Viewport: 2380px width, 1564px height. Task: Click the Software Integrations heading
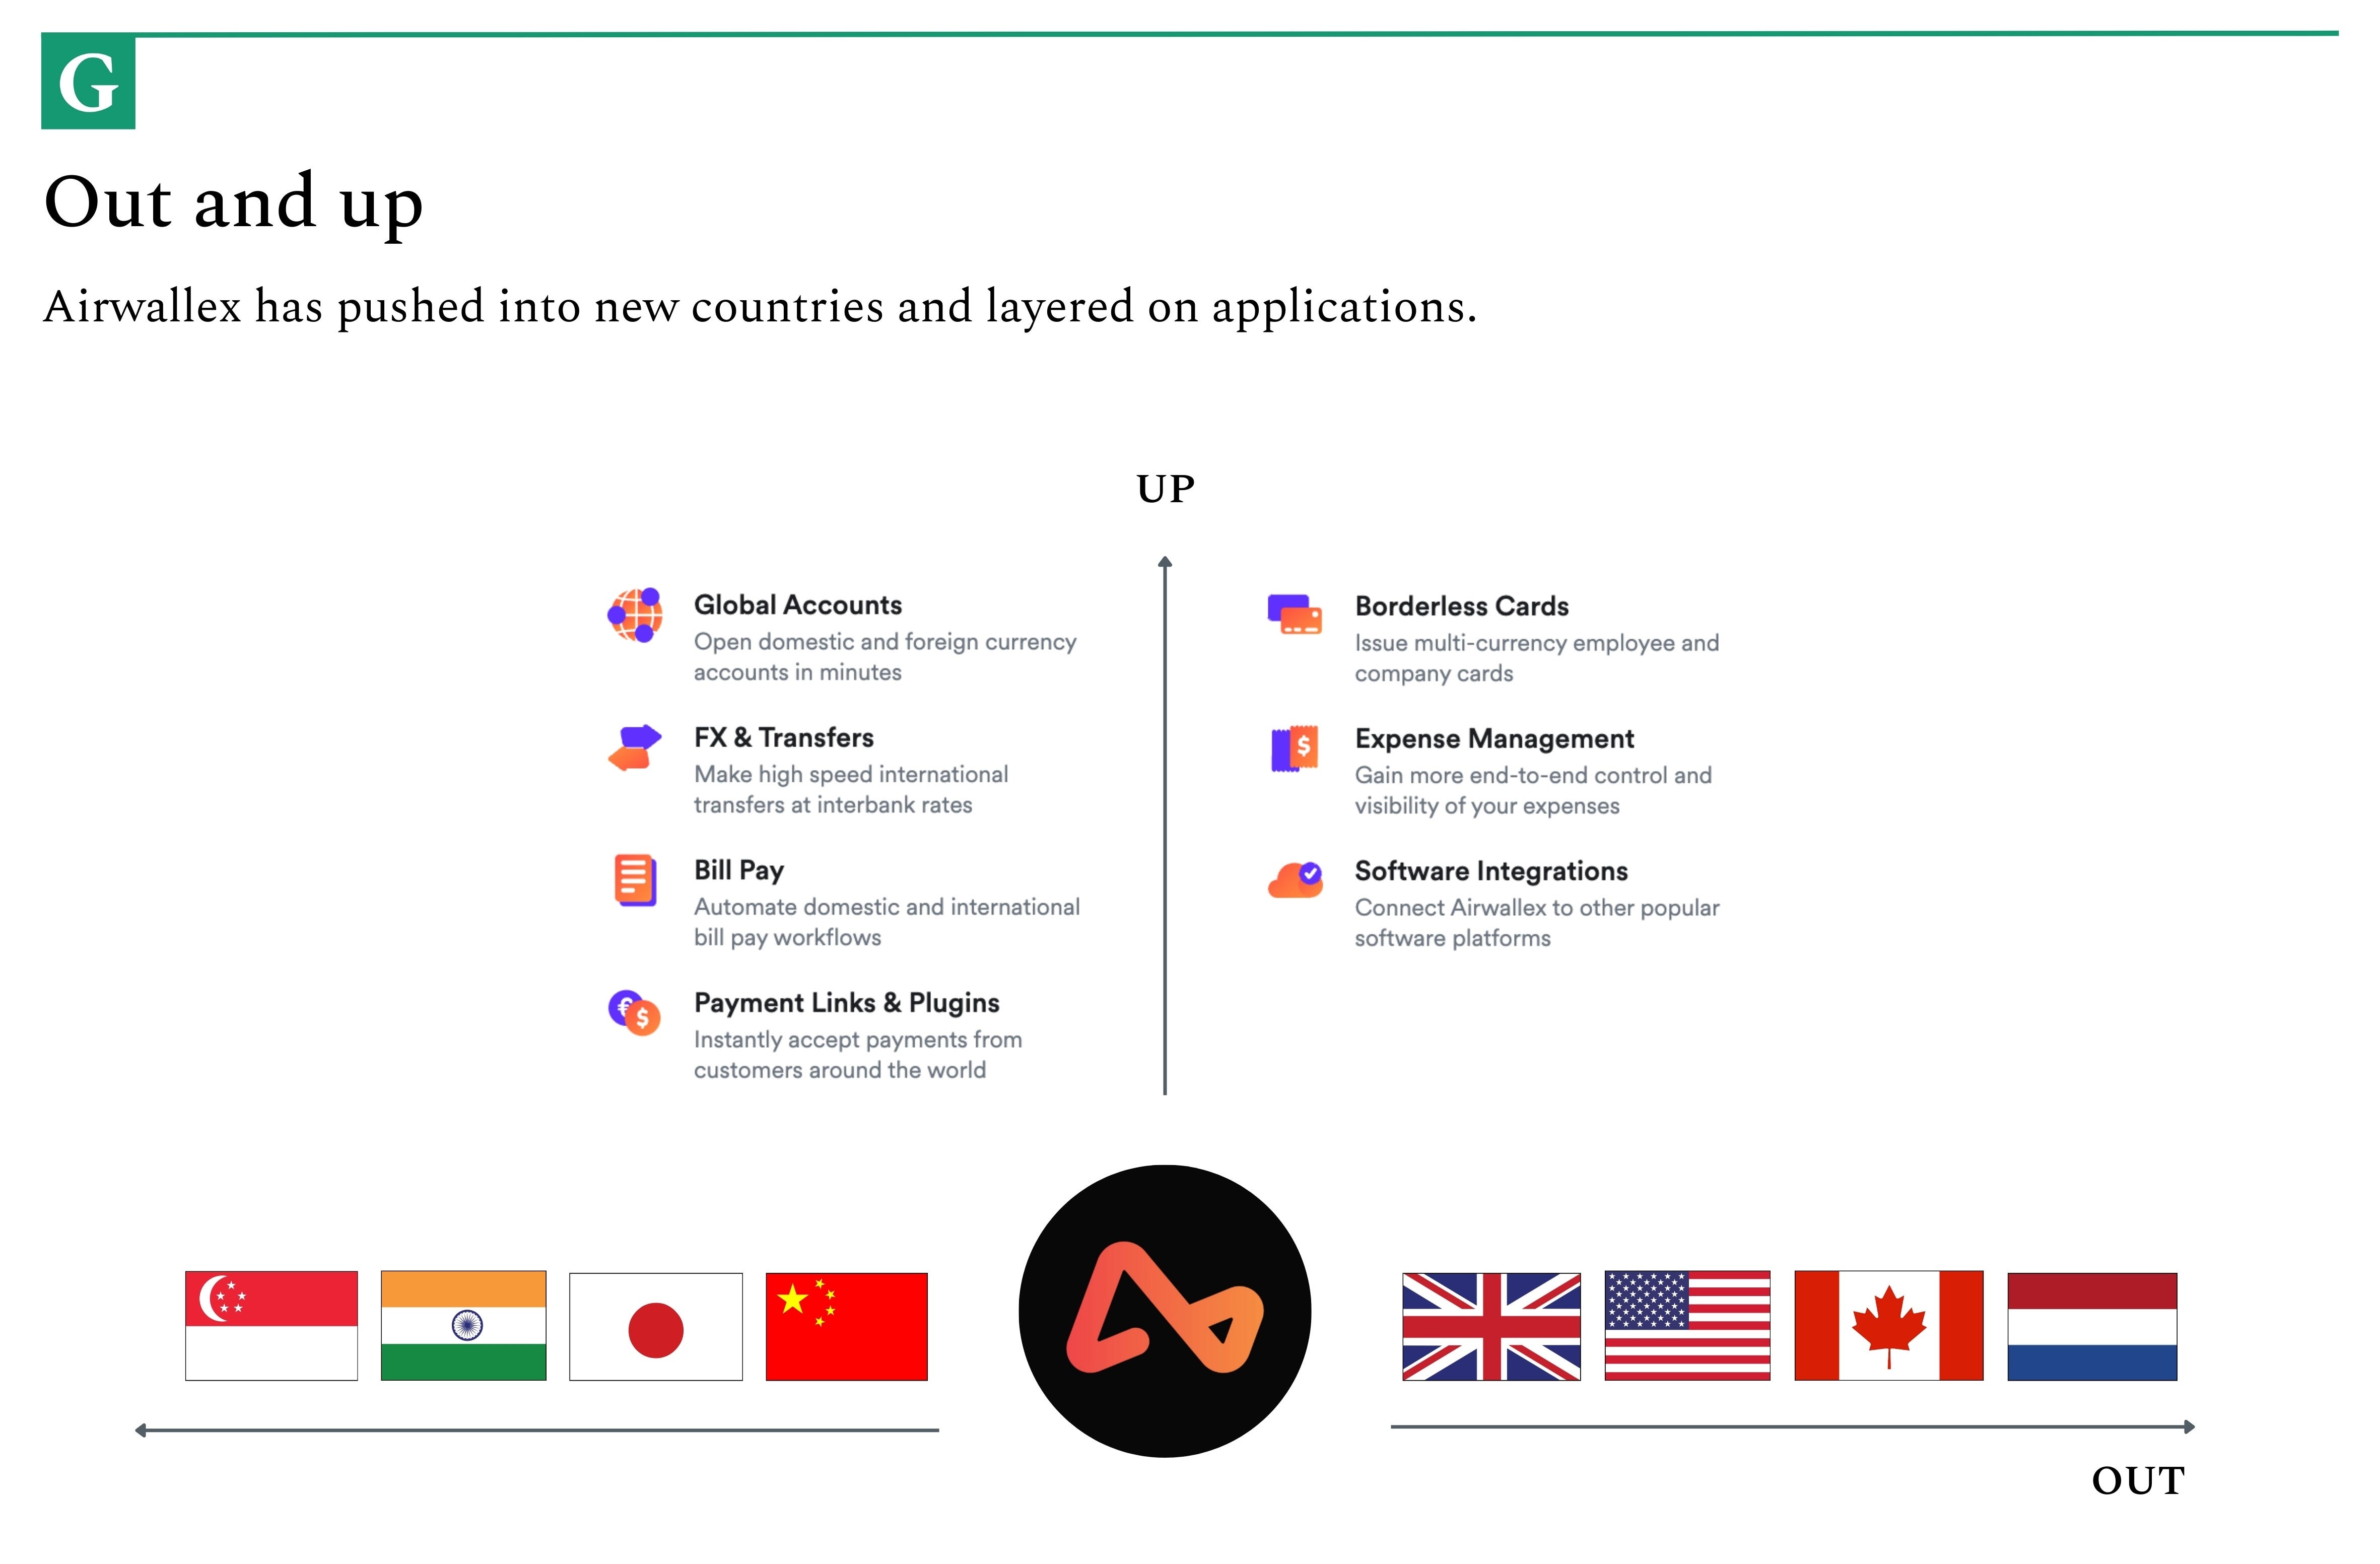click(1492, 871)
